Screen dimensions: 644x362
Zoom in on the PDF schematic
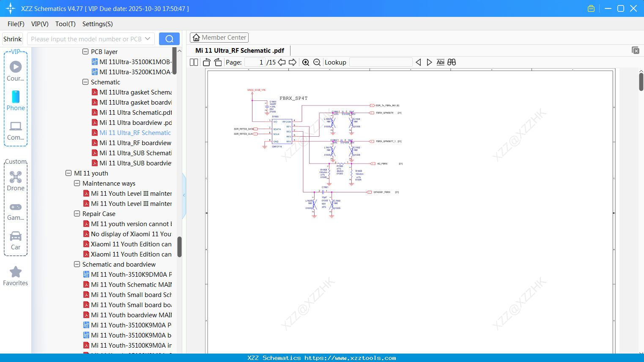(305, 62)
